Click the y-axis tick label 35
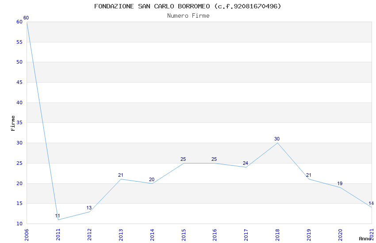Screen dimensions: 376x243 pyautogui.click(x=19, y=122)
